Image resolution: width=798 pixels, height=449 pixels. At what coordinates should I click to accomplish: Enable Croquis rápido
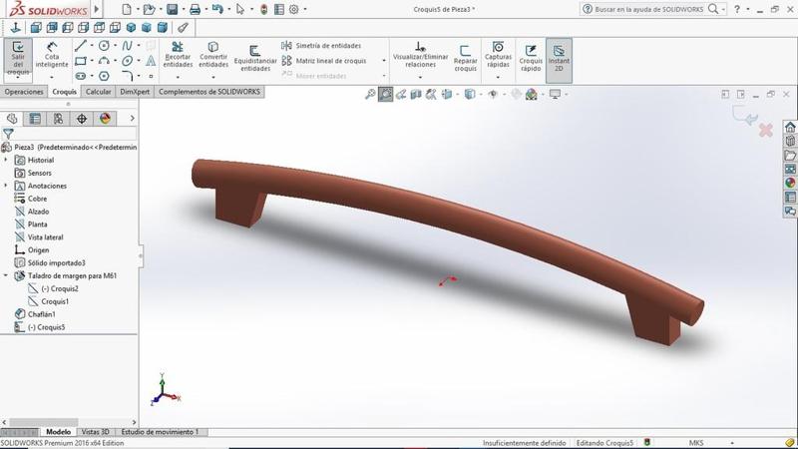531,59
